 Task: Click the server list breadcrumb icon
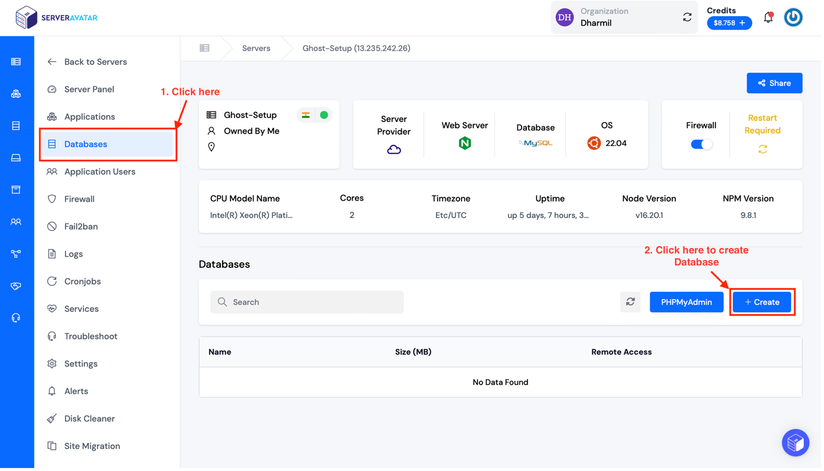[x=205, y=48]
